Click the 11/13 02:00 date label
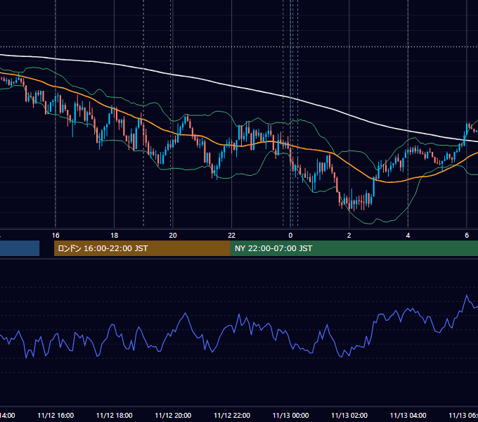 click(349, 415)
